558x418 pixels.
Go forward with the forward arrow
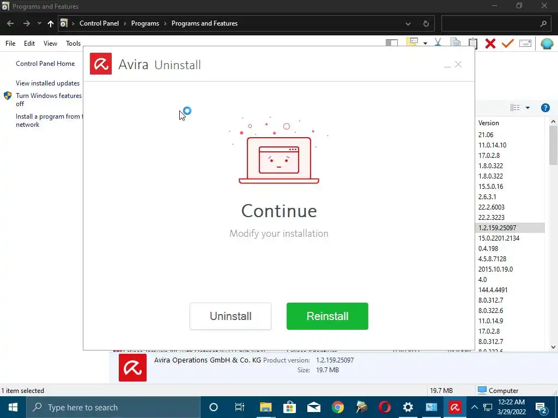pos(26,23)
